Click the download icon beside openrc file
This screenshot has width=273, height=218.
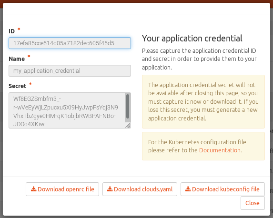[34, 189]
